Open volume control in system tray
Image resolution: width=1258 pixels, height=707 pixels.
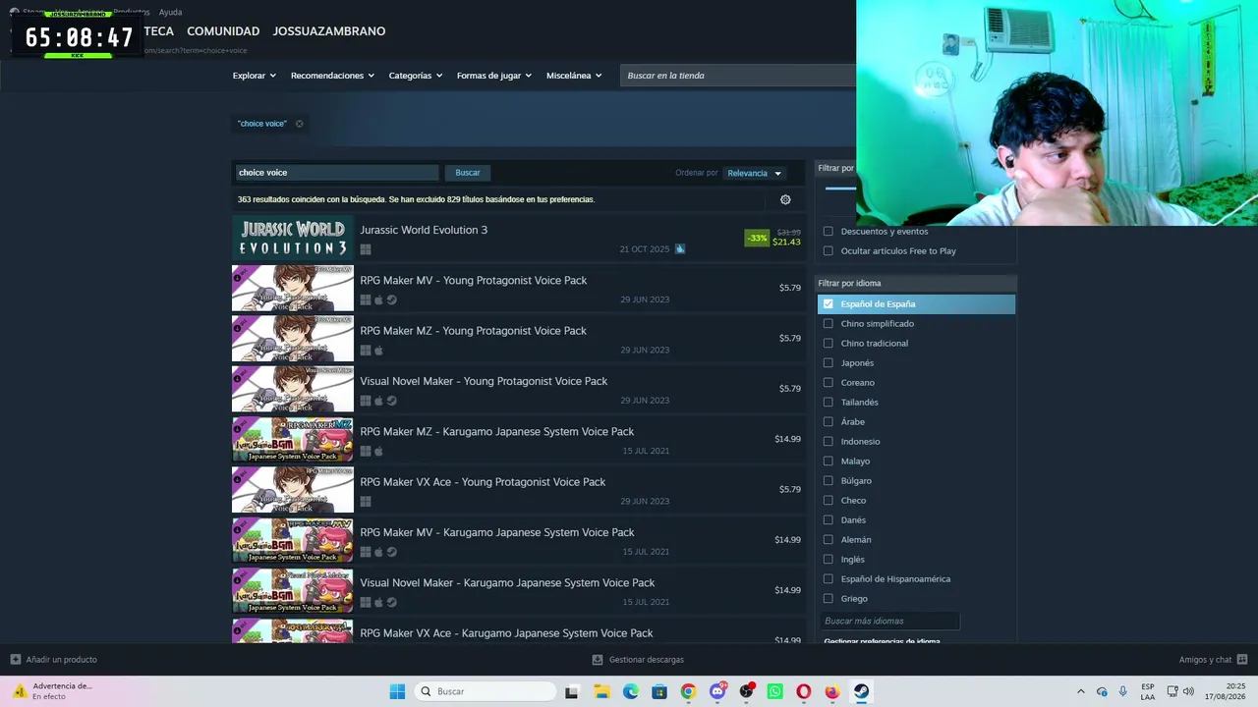click(1188, 691)
